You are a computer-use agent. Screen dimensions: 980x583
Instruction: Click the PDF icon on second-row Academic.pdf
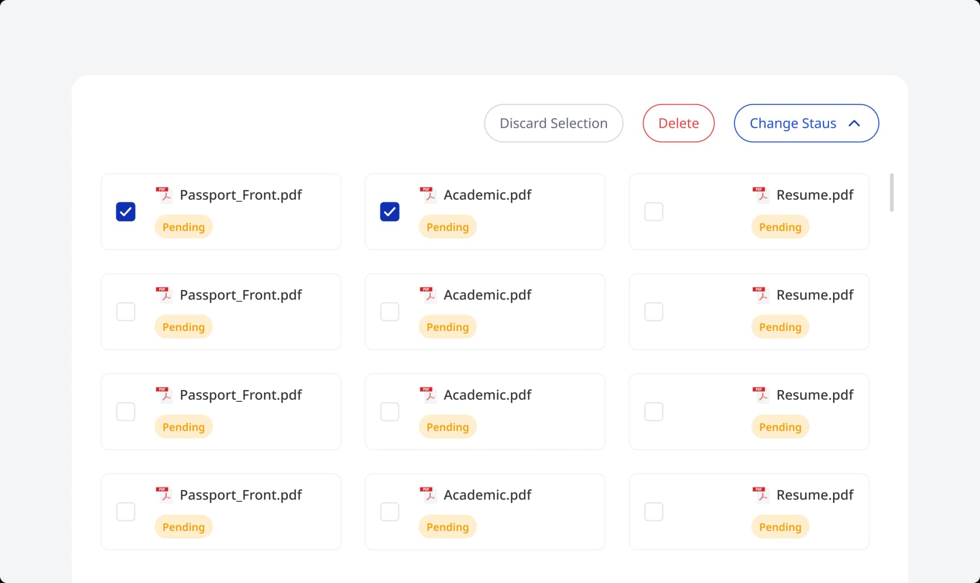coord(428,294)
